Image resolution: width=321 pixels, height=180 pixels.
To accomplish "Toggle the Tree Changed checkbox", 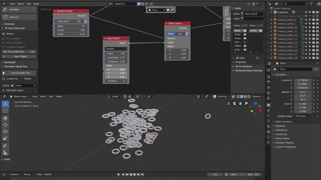I will pos(4,38).
